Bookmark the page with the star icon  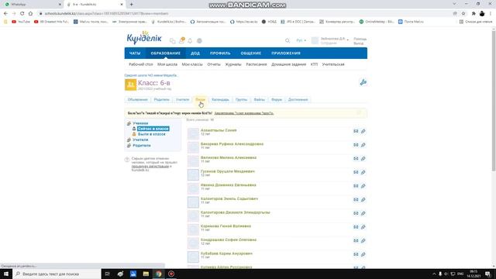click(x=463, y=14)
